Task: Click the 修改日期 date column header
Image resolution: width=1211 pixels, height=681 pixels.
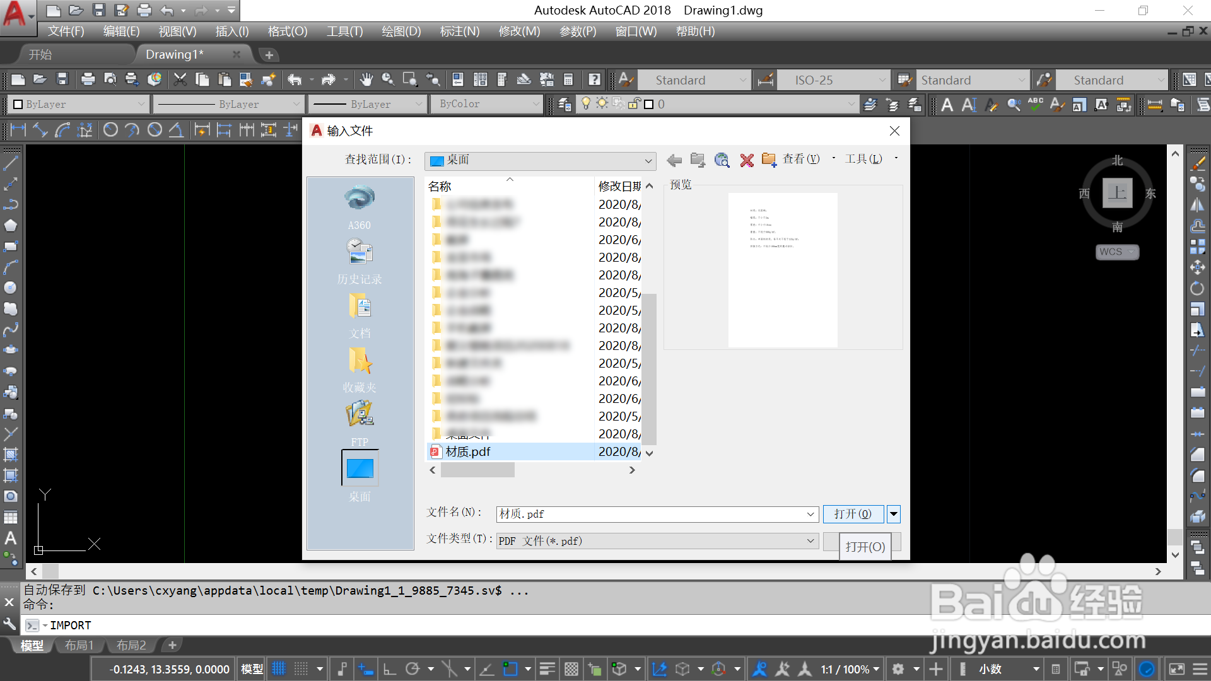Action: (x=620, y=186)
